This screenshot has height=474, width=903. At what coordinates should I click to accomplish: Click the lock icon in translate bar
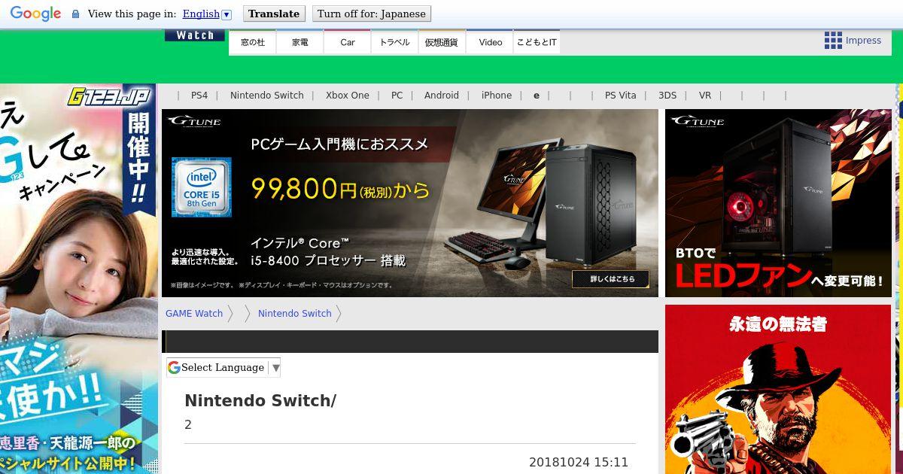click(x=75, y=14)
